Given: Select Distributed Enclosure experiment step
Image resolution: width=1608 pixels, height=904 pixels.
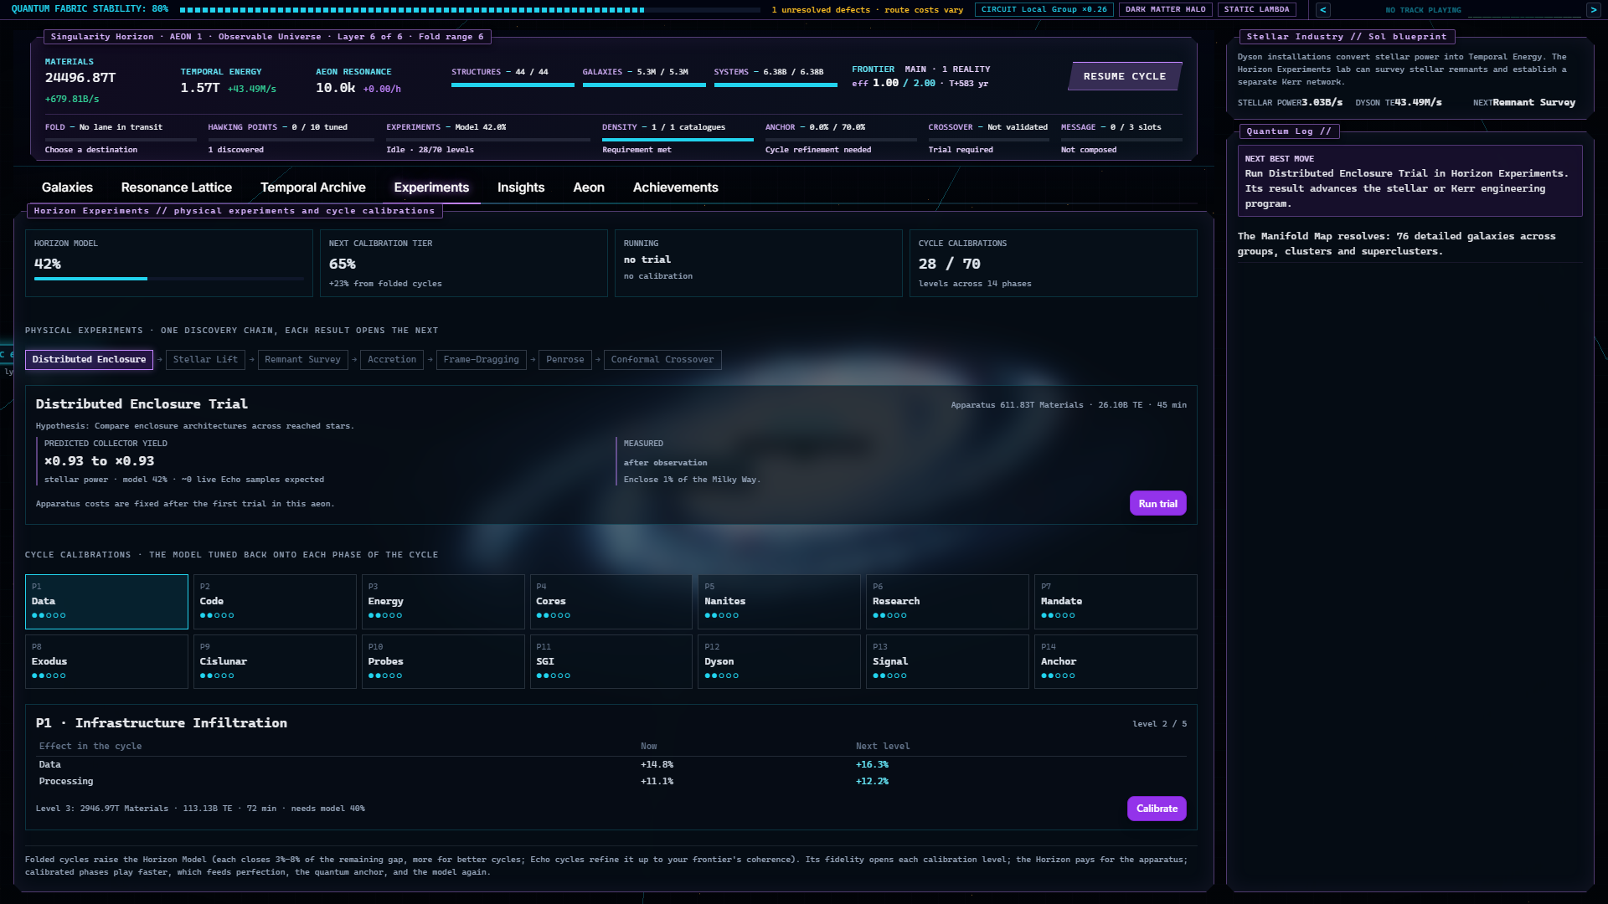Looking at the screenshot, I should click(x=89, y=359).
